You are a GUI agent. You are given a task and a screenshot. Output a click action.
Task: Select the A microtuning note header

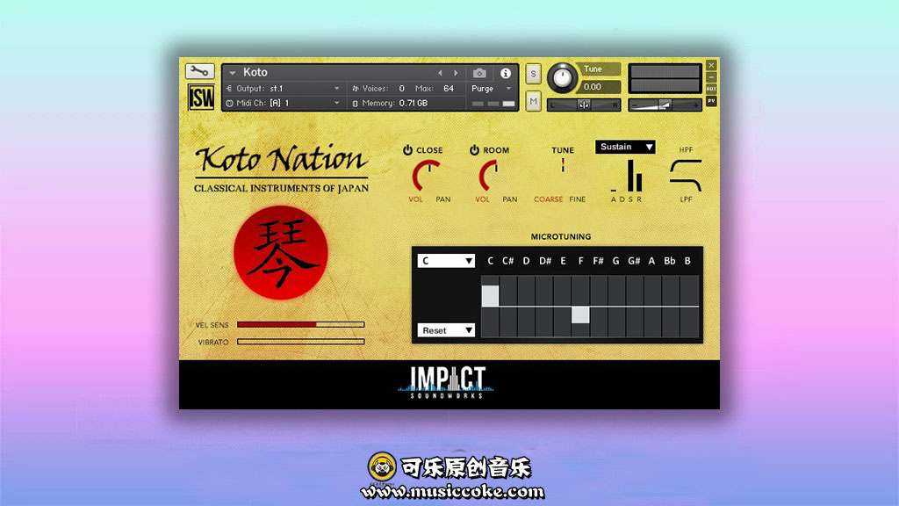[652, 260]
